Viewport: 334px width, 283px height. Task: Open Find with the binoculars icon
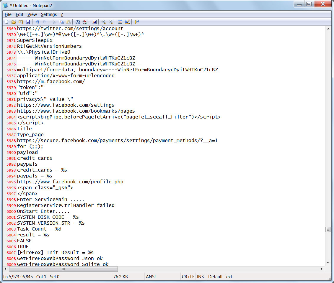[x=78, y=22]
